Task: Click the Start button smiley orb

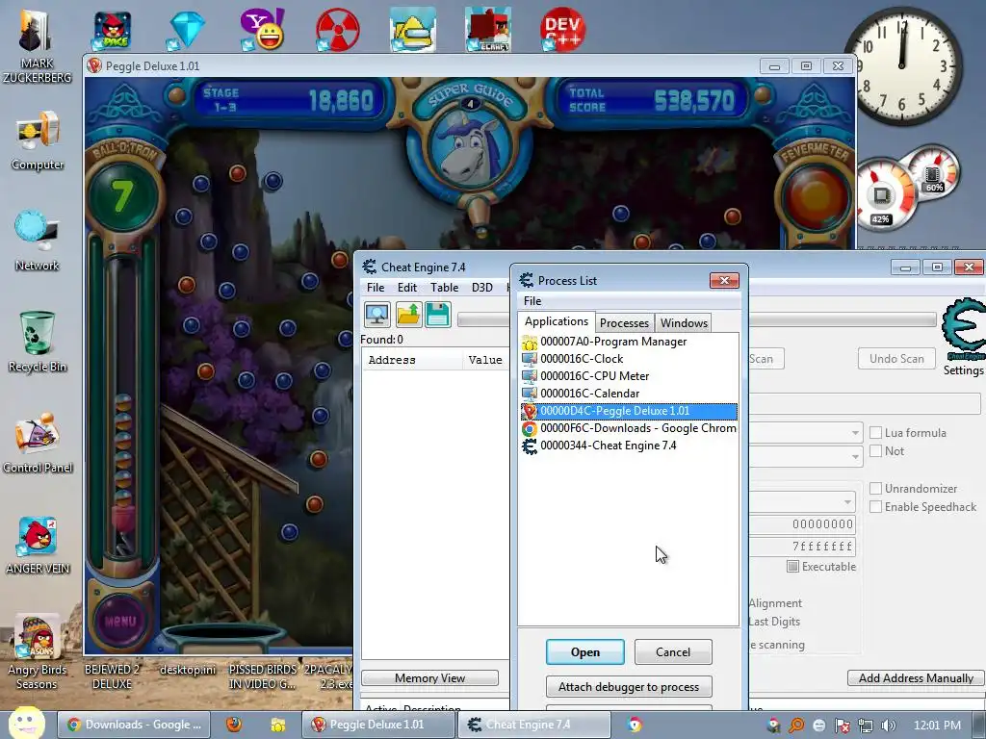Action: 26,723
